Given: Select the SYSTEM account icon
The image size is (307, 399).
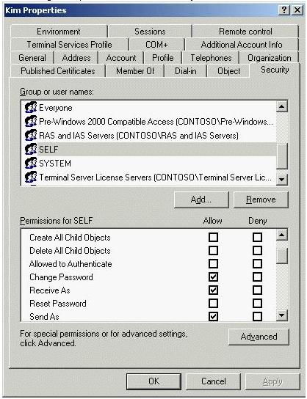Looking at the screenshot, I should pos(31,163).
